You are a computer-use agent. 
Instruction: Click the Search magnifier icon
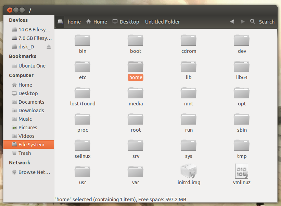[253, 21]
